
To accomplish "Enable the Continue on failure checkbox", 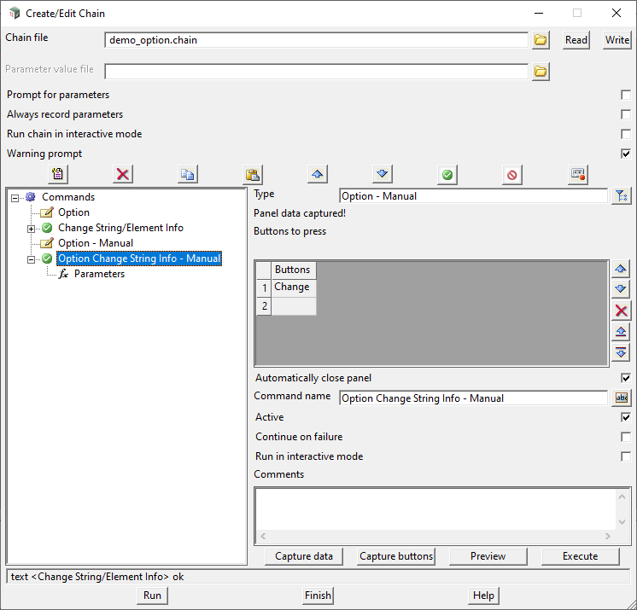I will [x=626, y=437].
